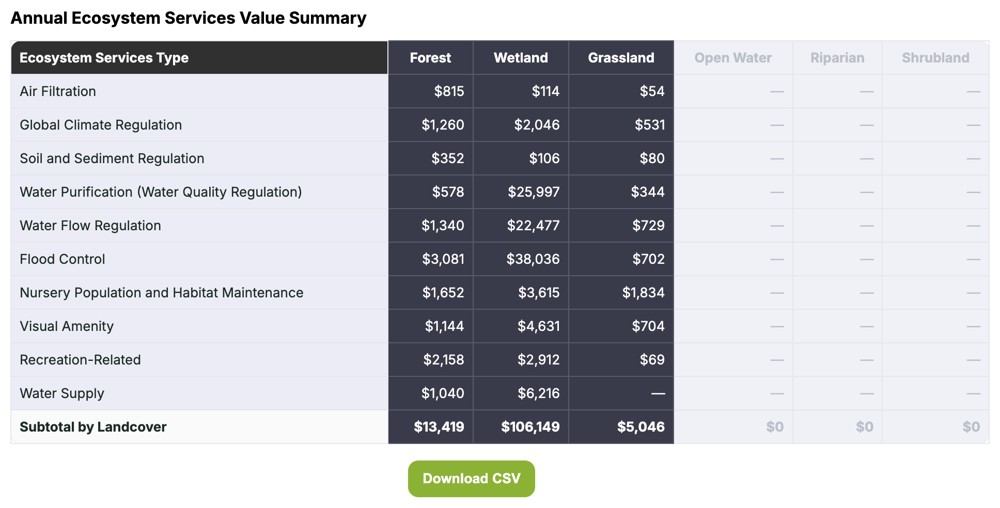Click the Recreation-Related row label
Screen dimensions: 1000x508
80,360
